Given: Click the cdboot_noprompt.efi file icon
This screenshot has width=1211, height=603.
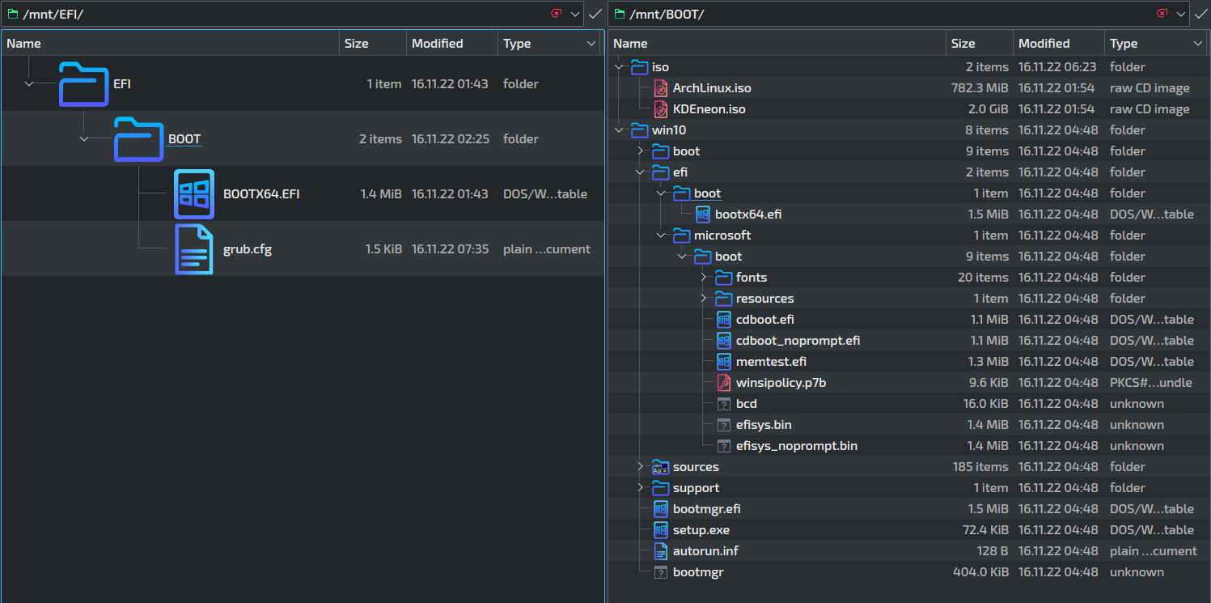Looking at the screenshot, I should [724, 341].
